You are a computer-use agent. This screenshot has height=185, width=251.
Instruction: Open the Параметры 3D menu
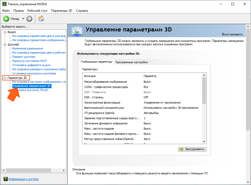[x=62, y=11]
